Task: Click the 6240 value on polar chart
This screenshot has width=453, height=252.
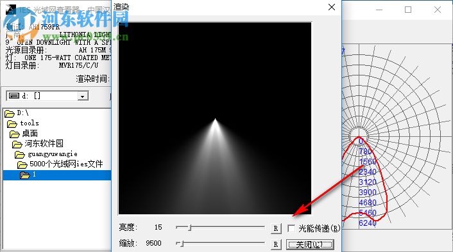Action: pos(368,223)
